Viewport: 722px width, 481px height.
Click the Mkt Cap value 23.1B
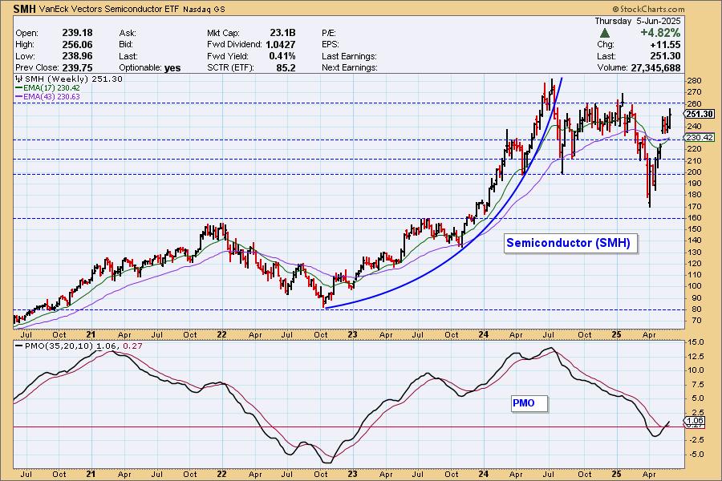[282, 33]
